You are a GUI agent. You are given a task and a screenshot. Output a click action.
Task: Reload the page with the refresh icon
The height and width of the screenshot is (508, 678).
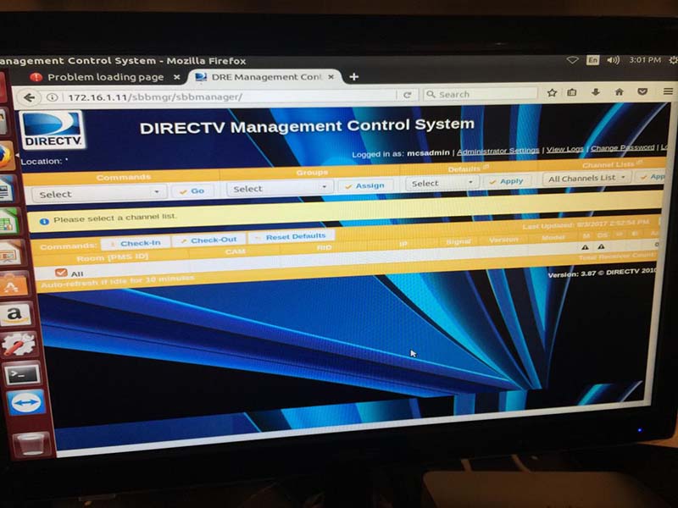(407, 95)
